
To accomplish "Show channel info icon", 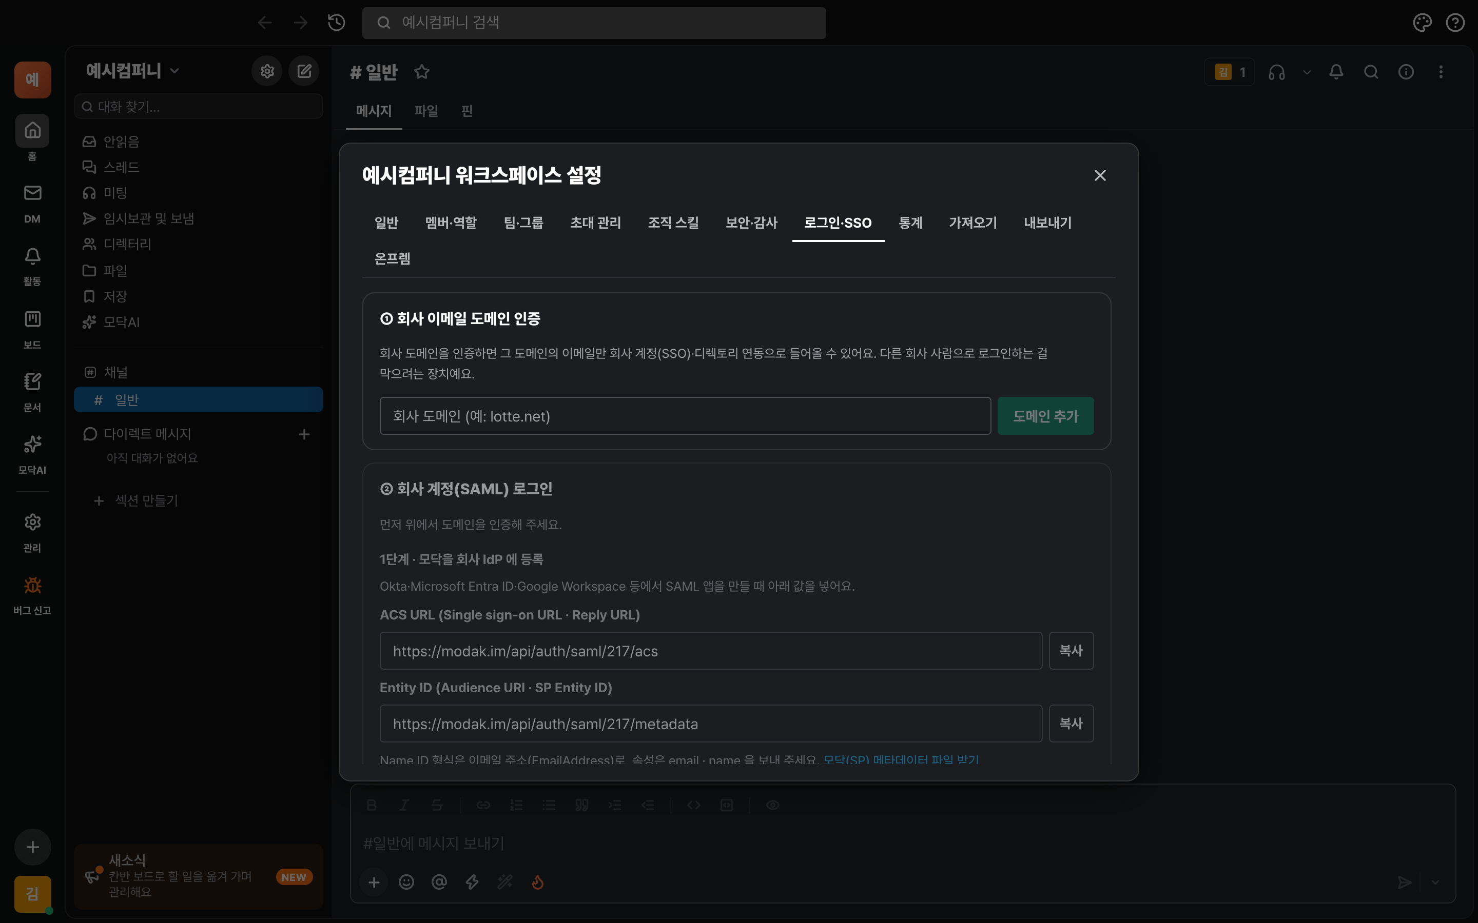I will (1406, 72).
